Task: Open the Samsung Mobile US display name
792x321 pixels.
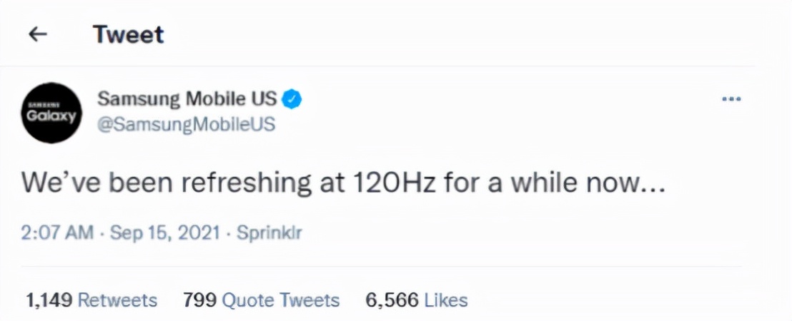Action: click(x=188, y=99)
